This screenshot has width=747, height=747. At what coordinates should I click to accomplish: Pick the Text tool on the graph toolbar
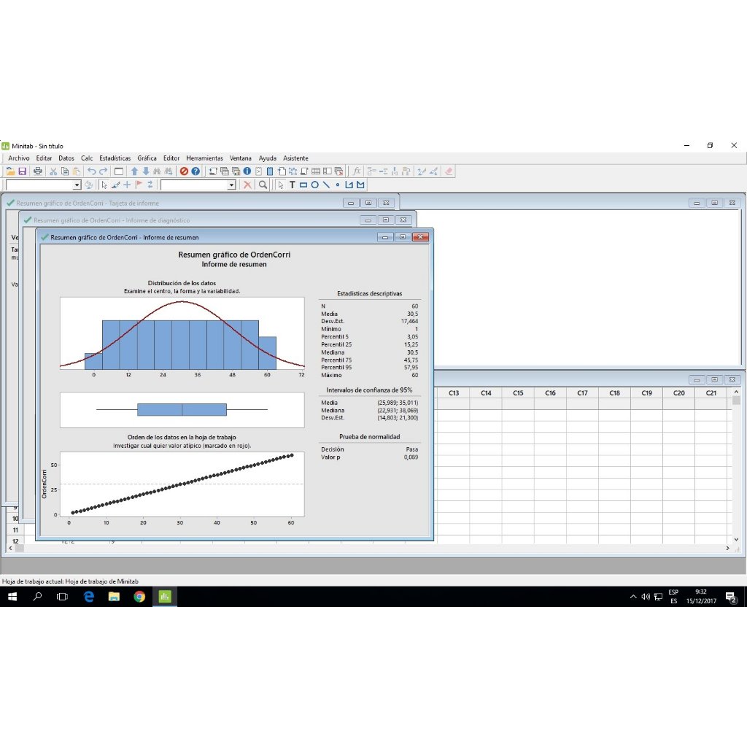pos(292,185)
